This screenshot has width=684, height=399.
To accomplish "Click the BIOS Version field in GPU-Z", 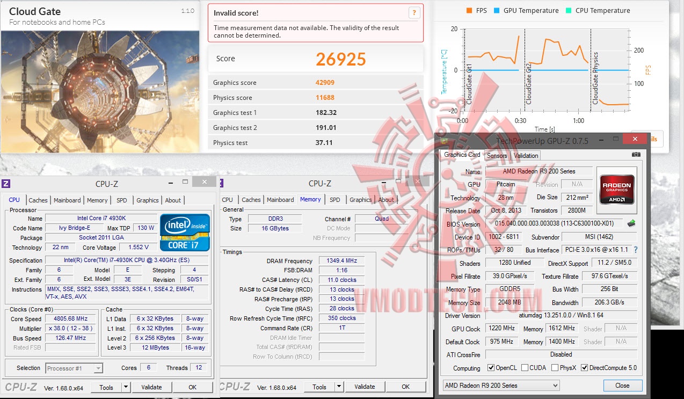I will 554,223.
